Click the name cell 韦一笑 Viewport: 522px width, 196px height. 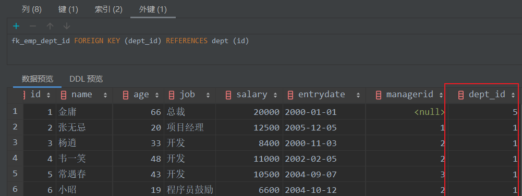84,159
